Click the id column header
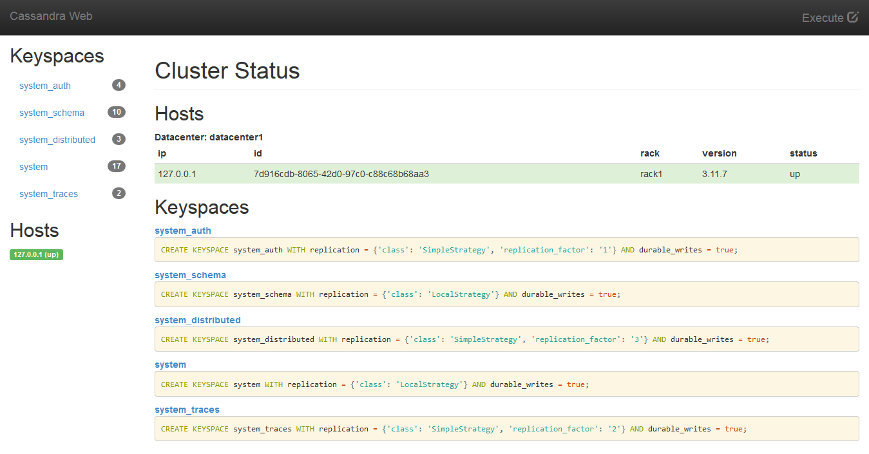The image size is (869, 454). click(x=258, y=153)
